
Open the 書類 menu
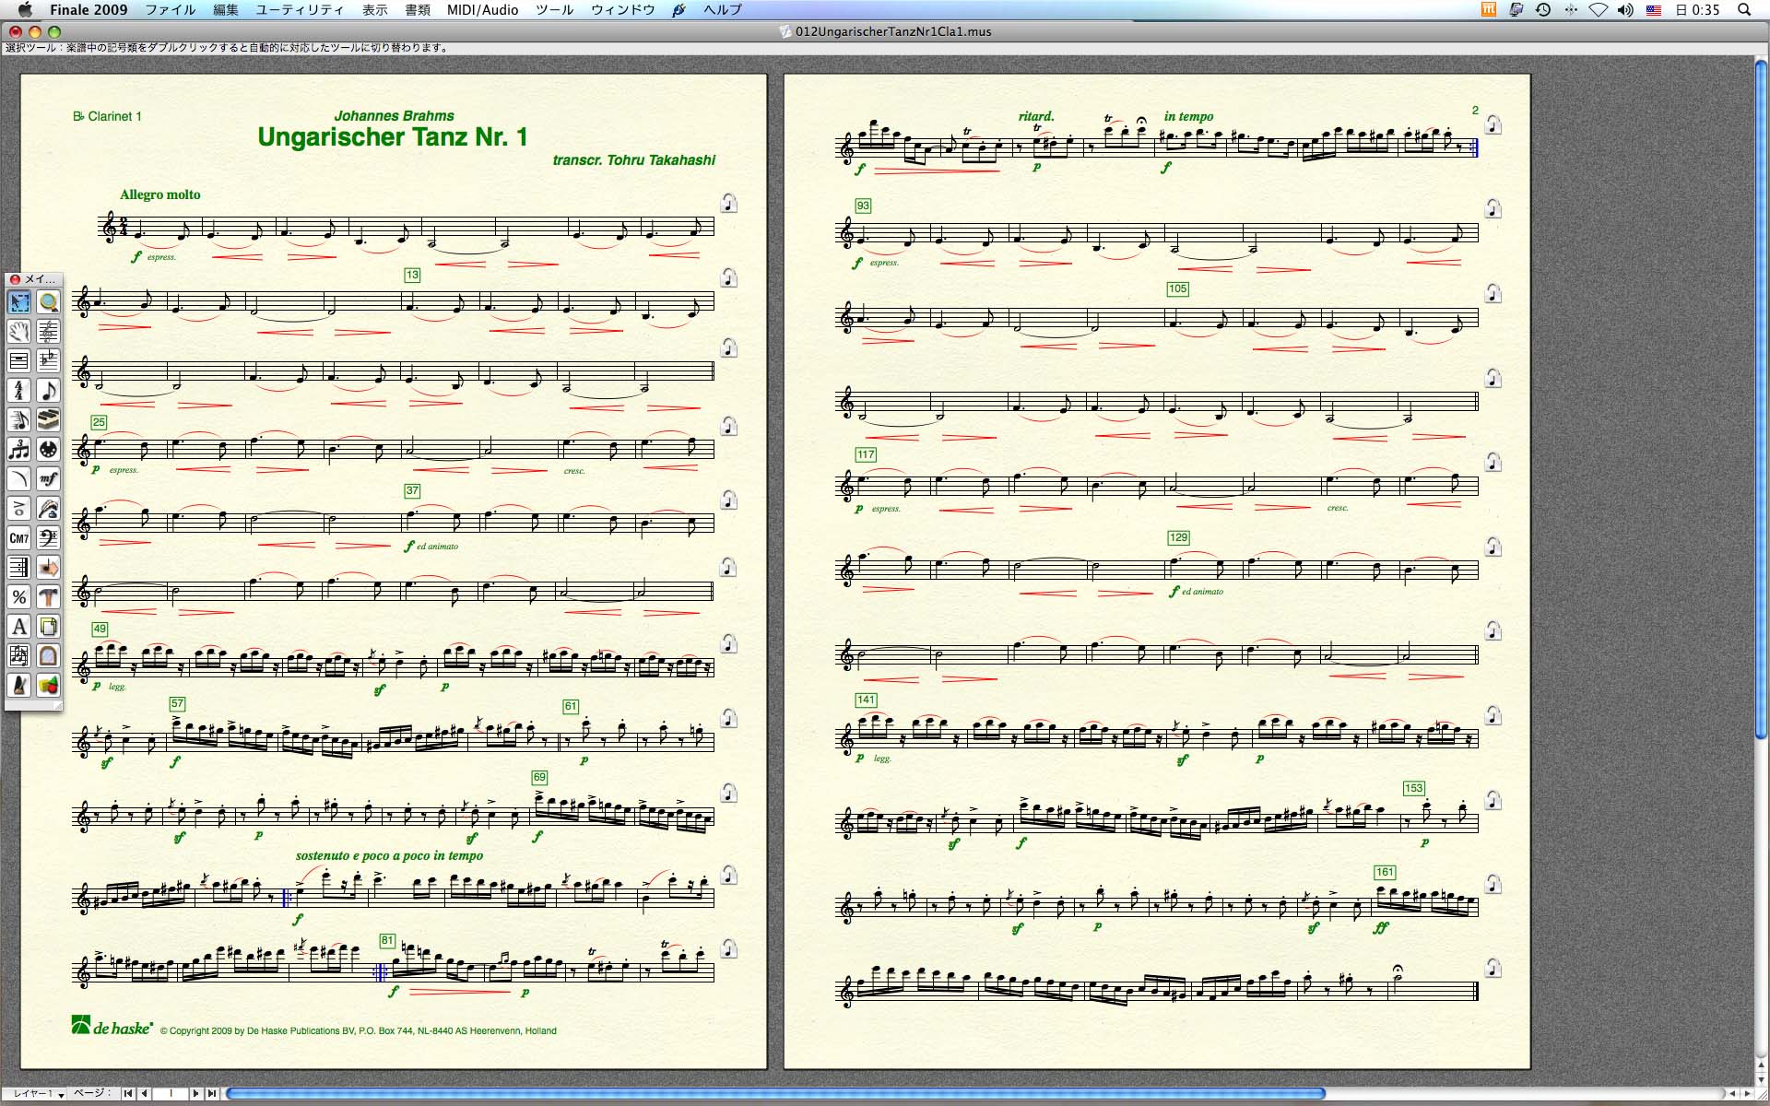click(418, 9)
